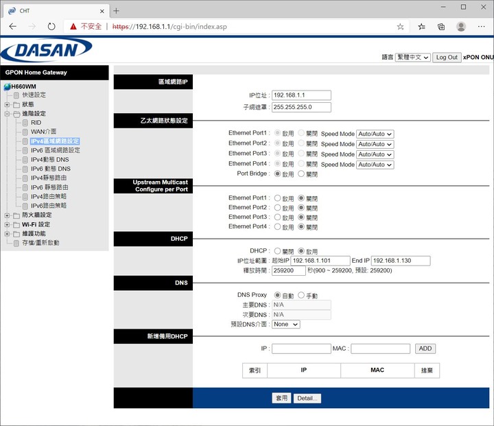Select 關閉 for Multicast Ethernet Port3
Screen dimensions: 494x426
301,217
